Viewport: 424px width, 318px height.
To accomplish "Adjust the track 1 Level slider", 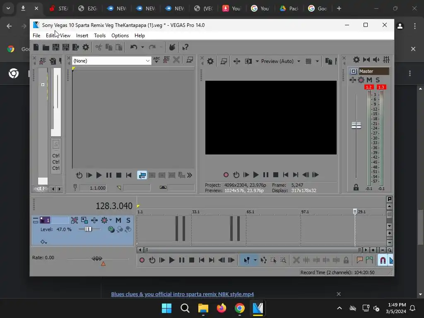I will (x=88, y=229).
